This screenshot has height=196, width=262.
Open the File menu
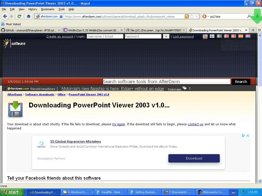4,9
